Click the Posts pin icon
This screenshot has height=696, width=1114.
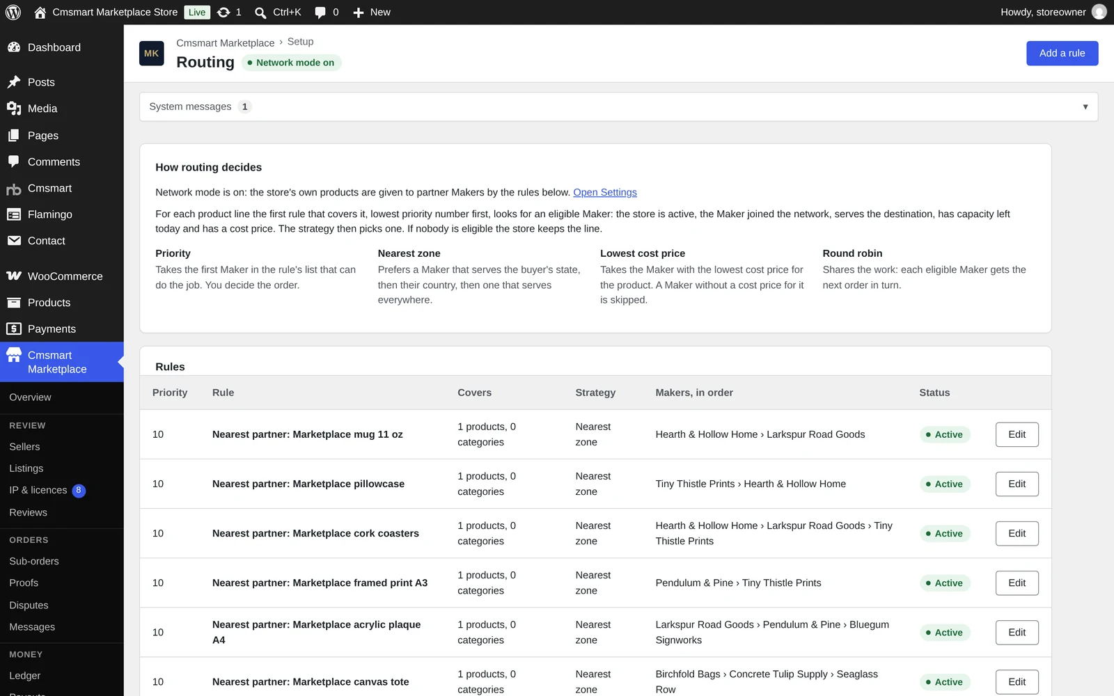click(14, 82)
